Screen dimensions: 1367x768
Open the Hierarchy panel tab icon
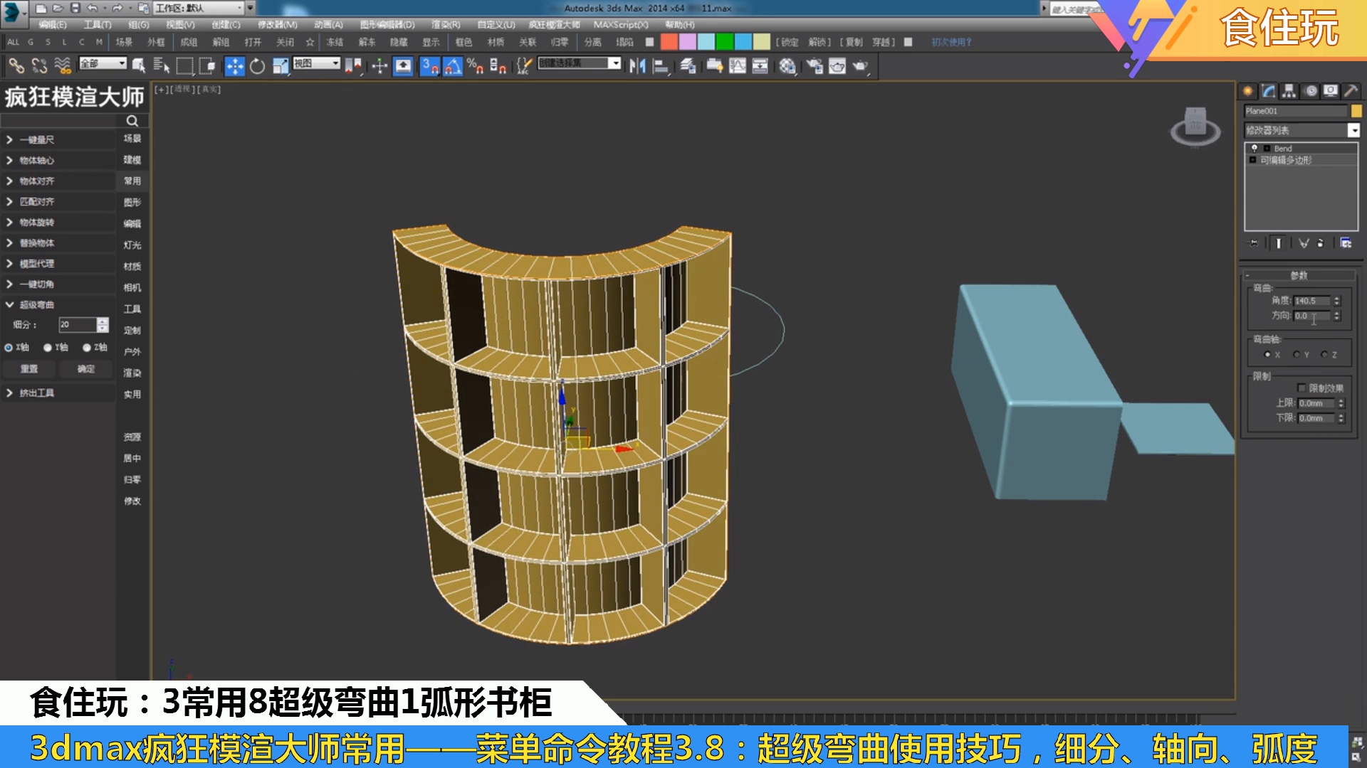1289,91
